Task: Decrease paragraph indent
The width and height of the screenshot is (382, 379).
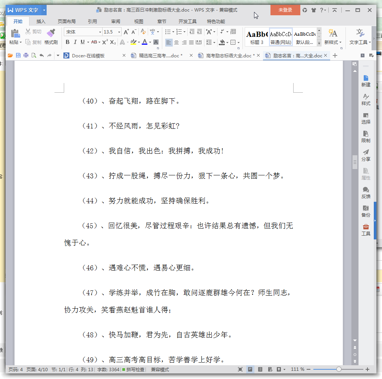Action: [x=192, y=32]
